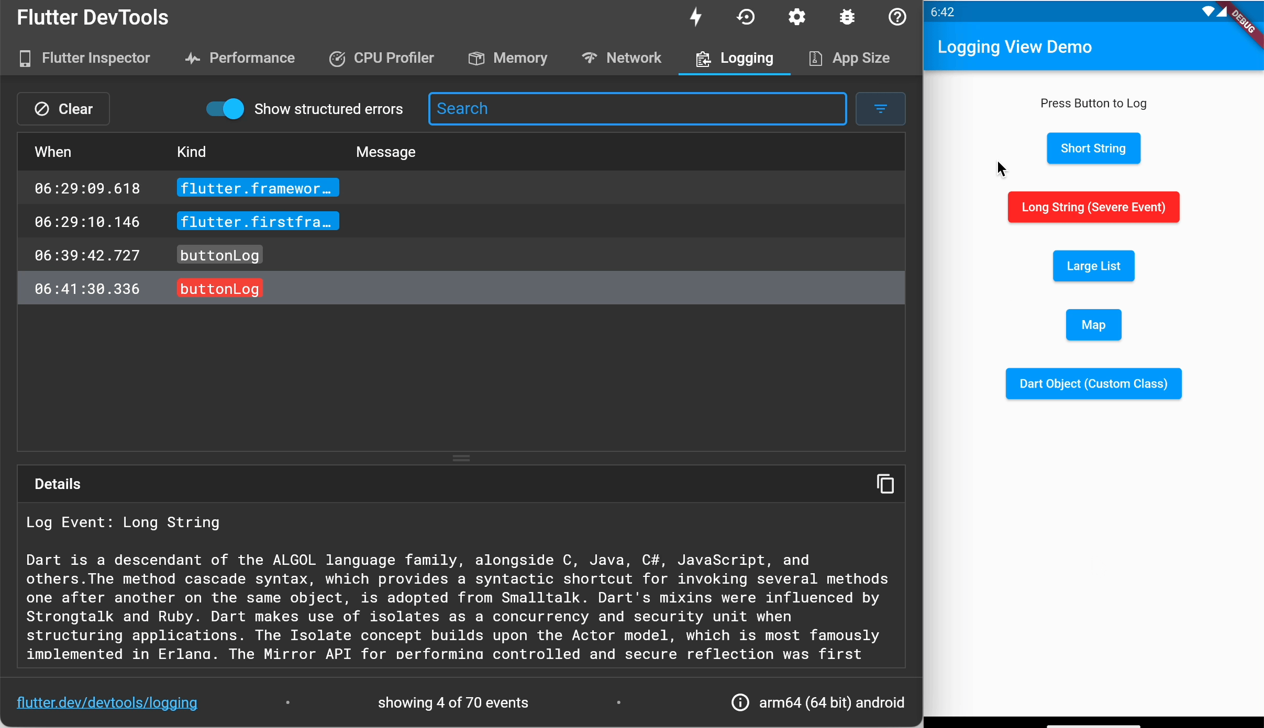This screenshot has width=1264, height=728.
Task: Tap the Large List button
Action: 1093,266
